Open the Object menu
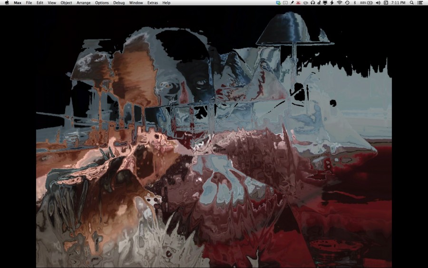 [x=66, y=3]
